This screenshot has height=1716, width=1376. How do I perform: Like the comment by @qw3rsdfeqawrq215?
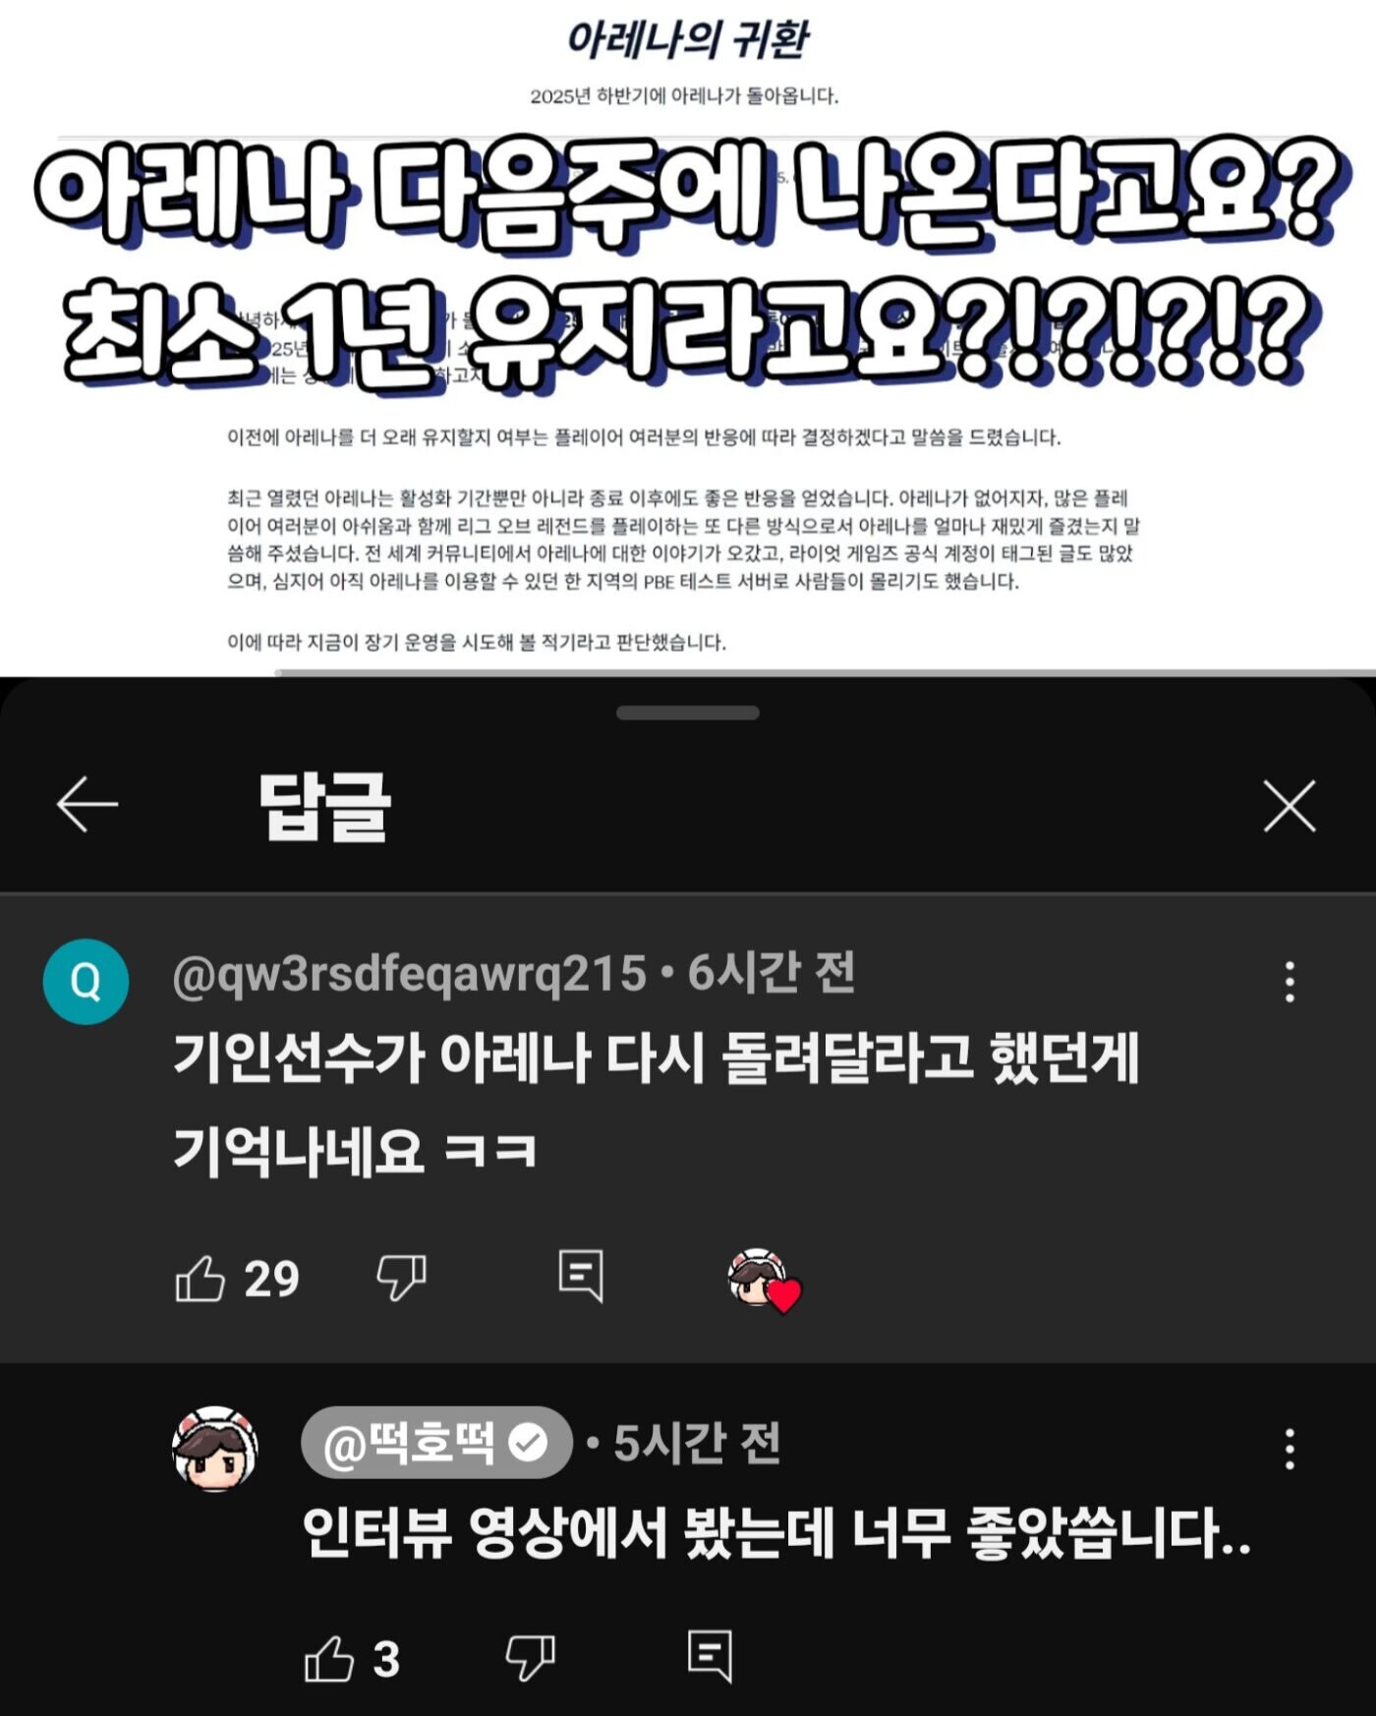[x=201, y=1279]
